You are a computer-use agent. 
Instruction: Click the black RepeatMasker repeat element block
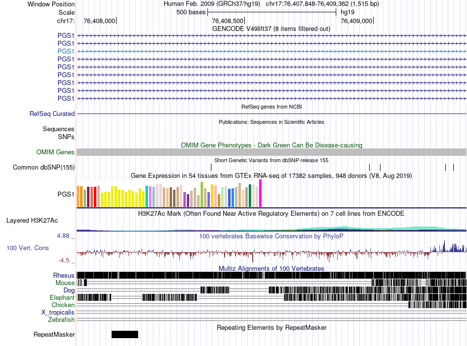[125, 334]
